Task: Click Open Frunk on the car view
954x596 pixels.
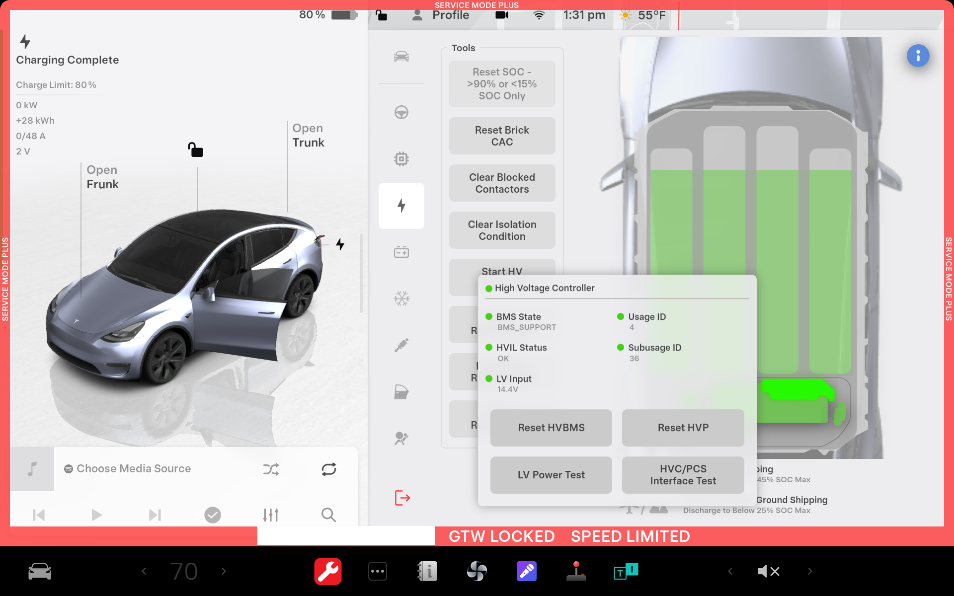Action: coord(102,177)
